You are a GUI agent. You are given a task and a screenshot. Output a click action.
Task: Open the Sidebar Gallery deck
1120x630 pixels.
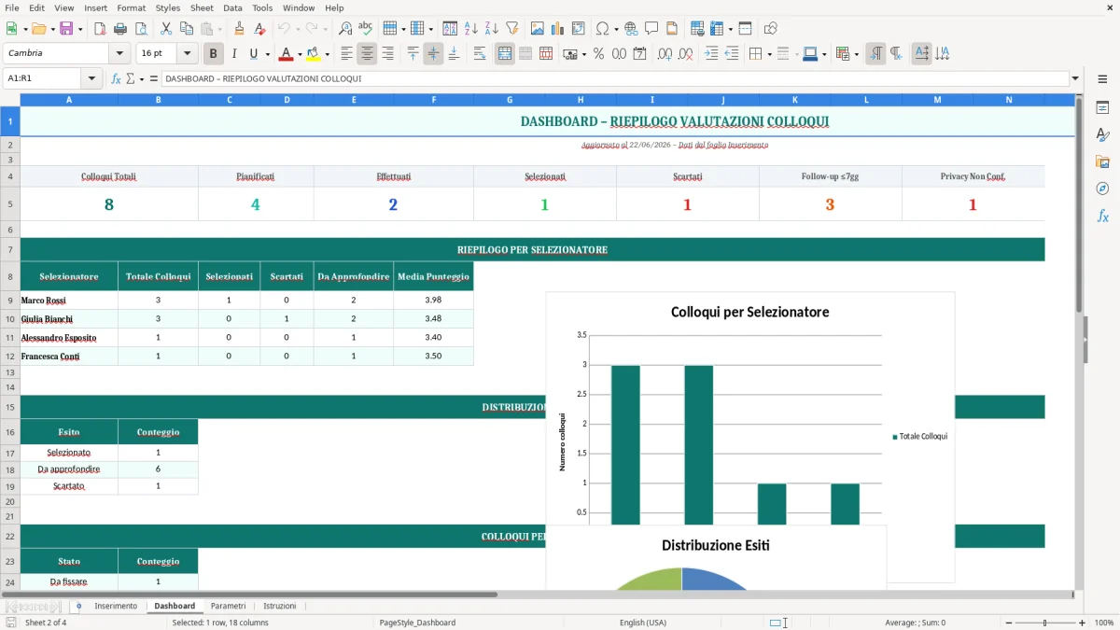coord(1102,161)
